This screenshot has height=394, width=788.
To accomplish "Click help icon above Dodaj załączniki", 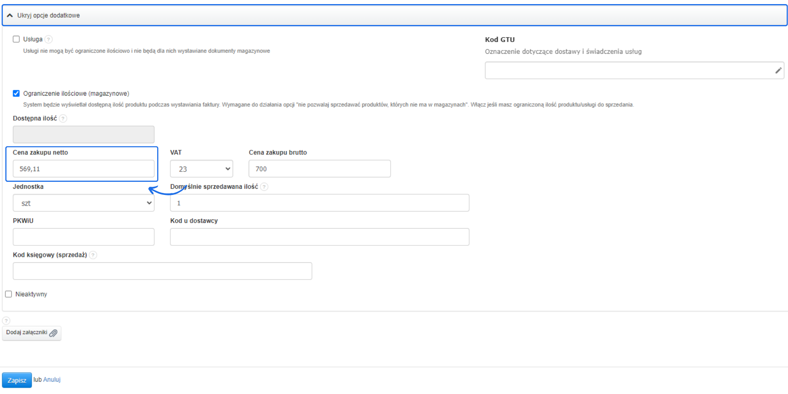I will [x=6, y=321].
